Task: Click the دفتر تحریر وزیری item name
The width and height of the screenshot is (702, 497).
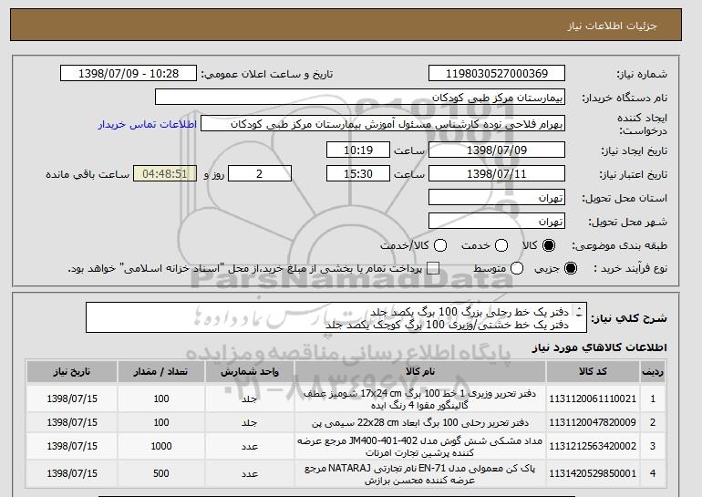Action: point(420,399)
